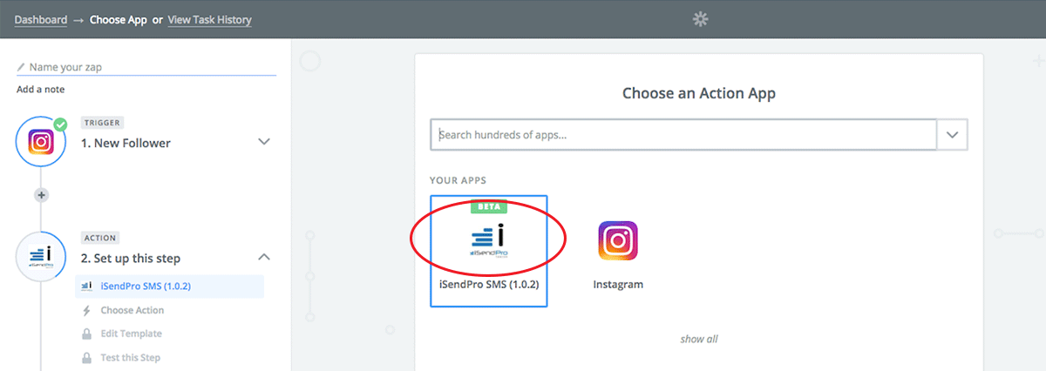Click the lock icon beside Test this Step
The height and width of the screenshot is (371, 1046).
[86, 357]
